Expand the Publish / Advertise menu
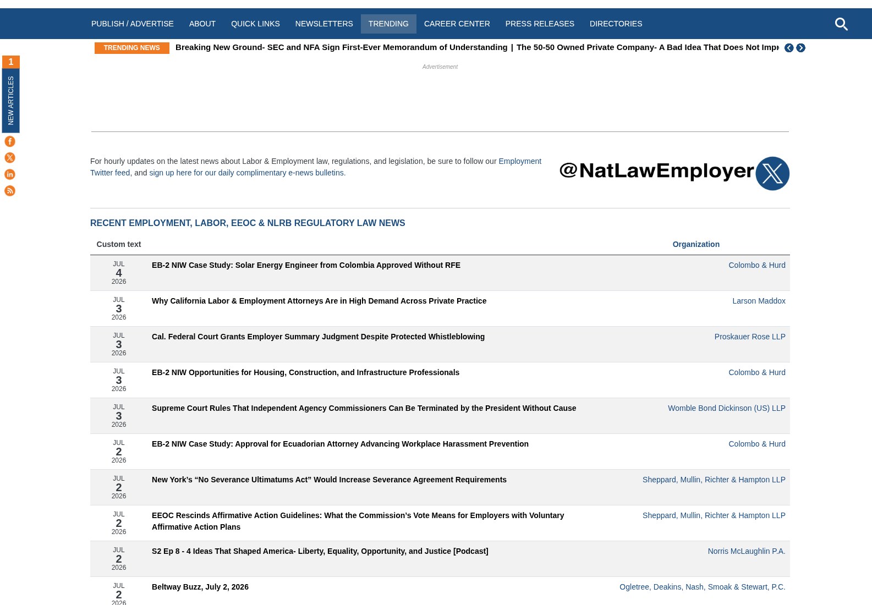 [133, 24]
